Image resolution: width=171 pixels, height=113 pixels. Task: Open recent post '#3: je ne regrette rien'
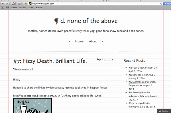139,105
